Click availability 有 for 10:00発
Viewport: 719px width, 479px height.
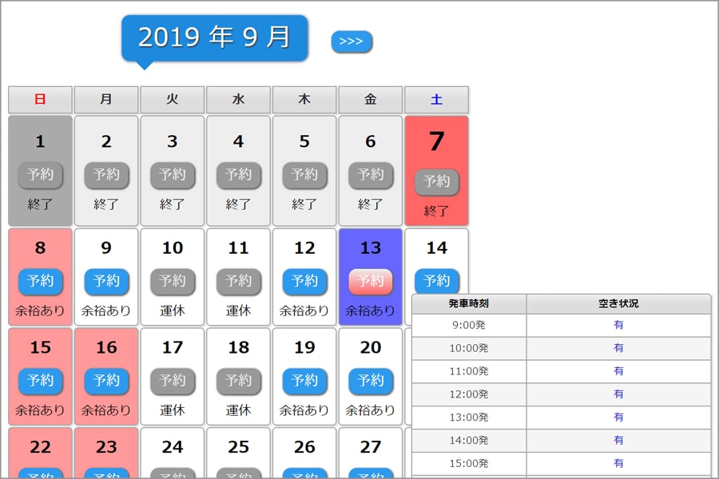pos(618,348)
